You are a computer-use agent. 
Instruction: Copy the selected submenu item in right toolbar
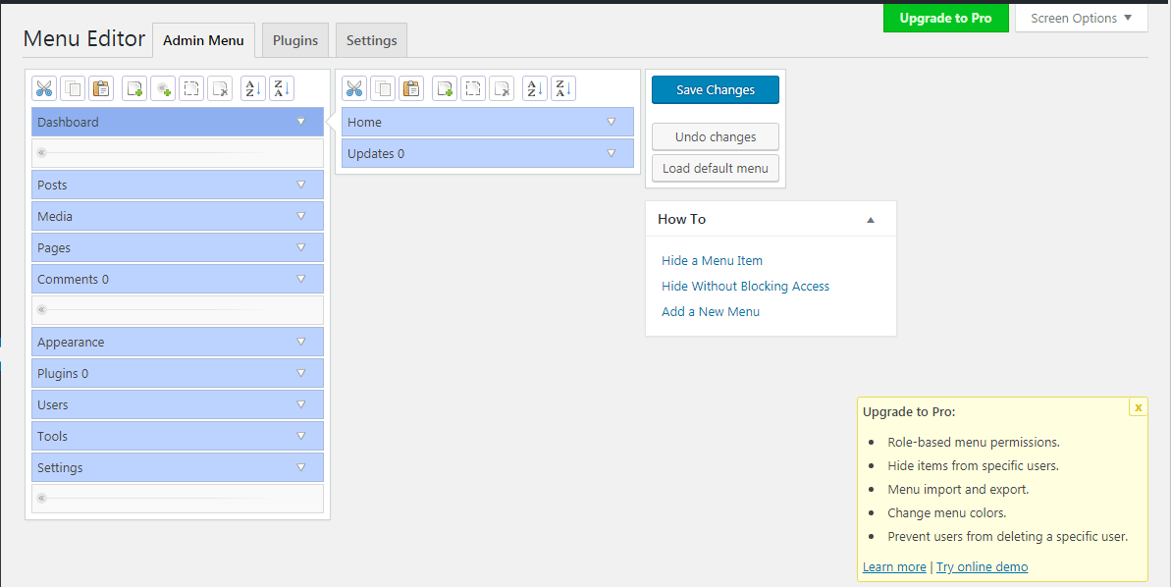(383, 89)
